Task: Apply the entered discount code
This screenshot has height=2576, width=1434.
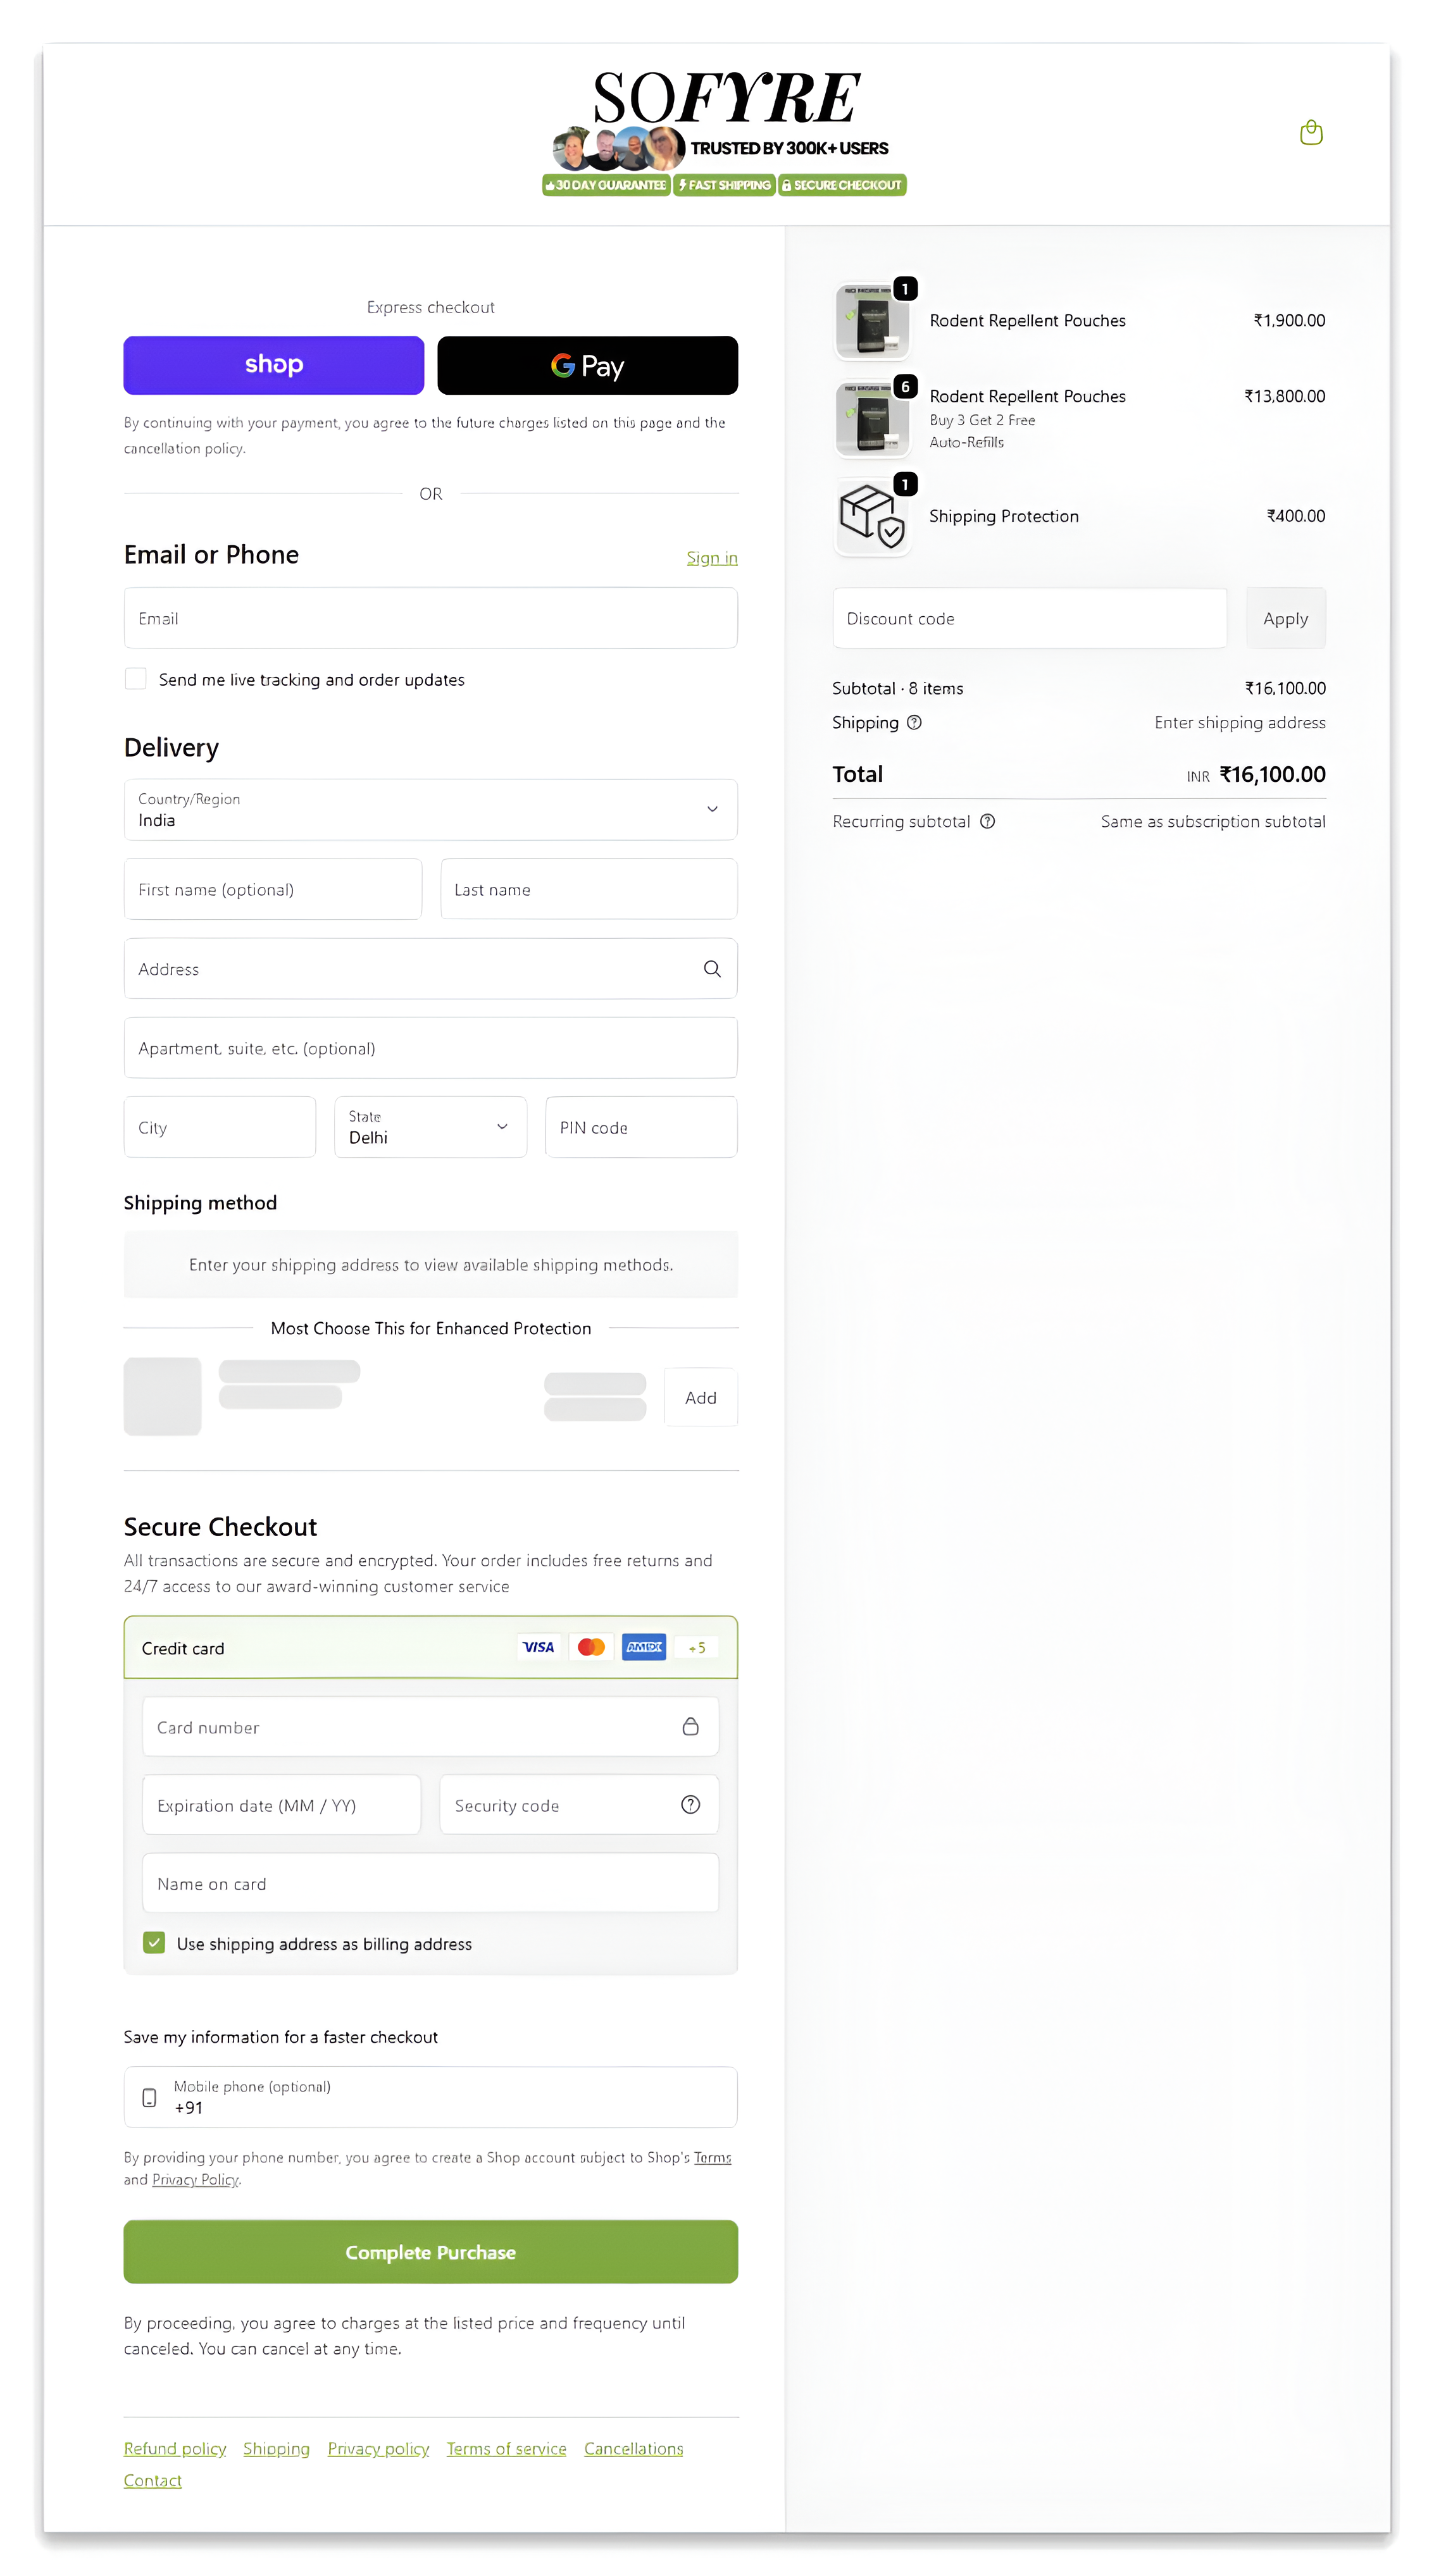Action: pos(1285,618)
